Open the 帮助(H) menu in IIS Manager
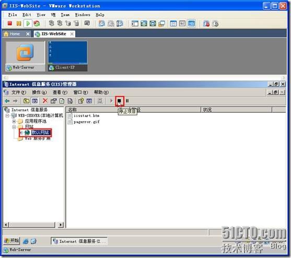The image size is (291, 258). pos(101,92)
